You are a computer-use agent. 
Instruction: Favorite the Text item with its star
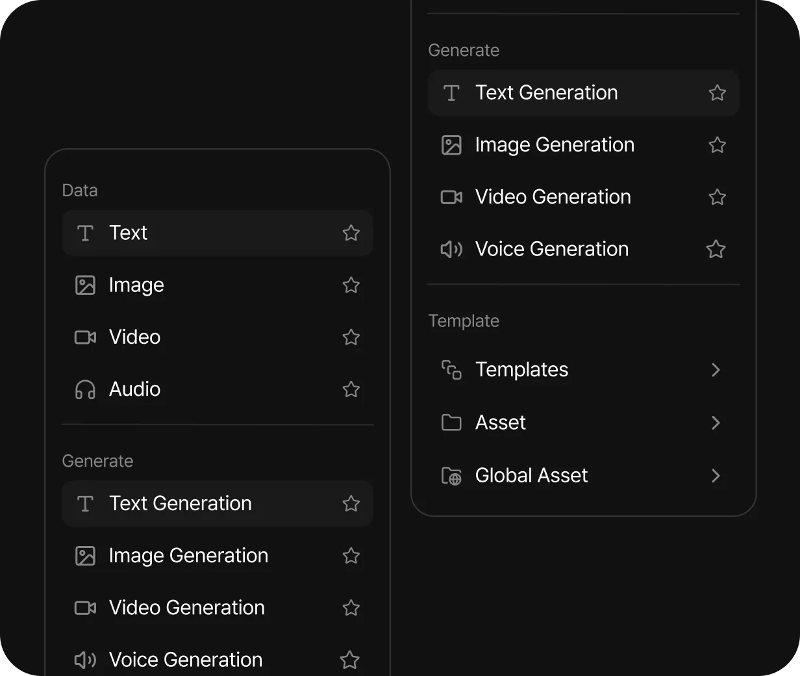(351, 233)
